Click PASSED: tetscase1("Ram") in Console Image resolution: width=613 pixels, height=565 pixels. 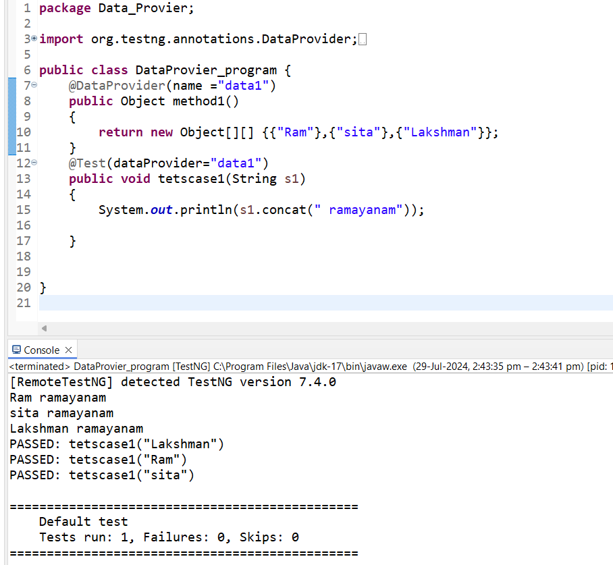pyautogui.click(x=99, y=460)
